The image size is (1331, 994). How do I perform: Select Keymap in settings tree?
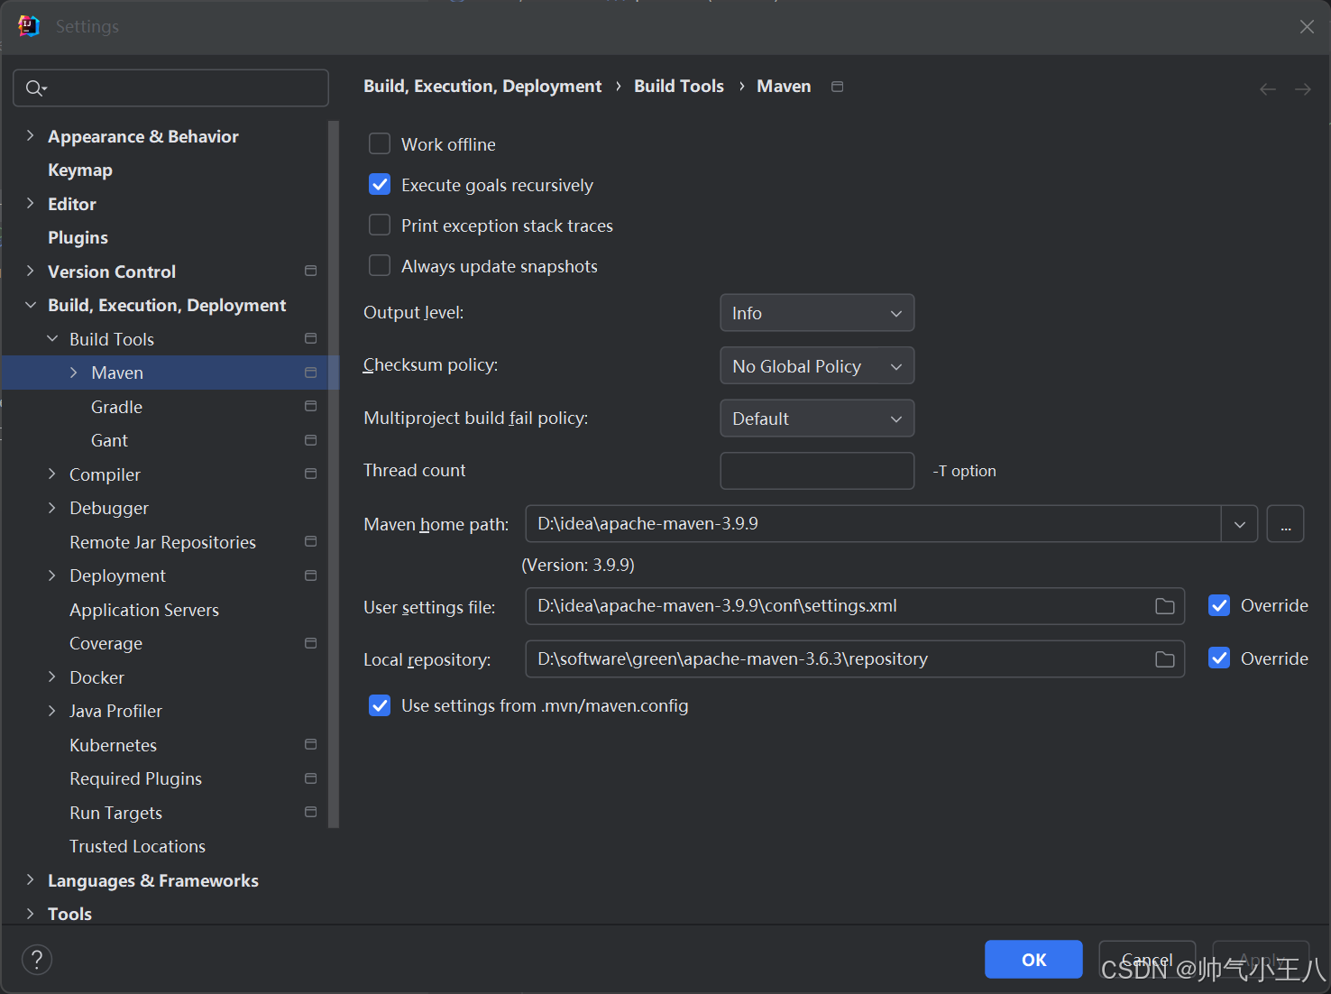pyautogui.click(x=80, y=170)
